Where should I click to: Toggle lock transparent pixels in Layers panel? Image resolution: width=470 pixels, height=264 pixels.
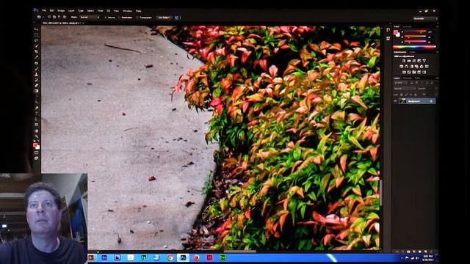pos(402,95)
